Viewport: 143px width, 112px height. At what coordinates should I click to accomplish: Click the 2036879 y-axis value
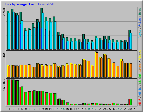point(4,85)
